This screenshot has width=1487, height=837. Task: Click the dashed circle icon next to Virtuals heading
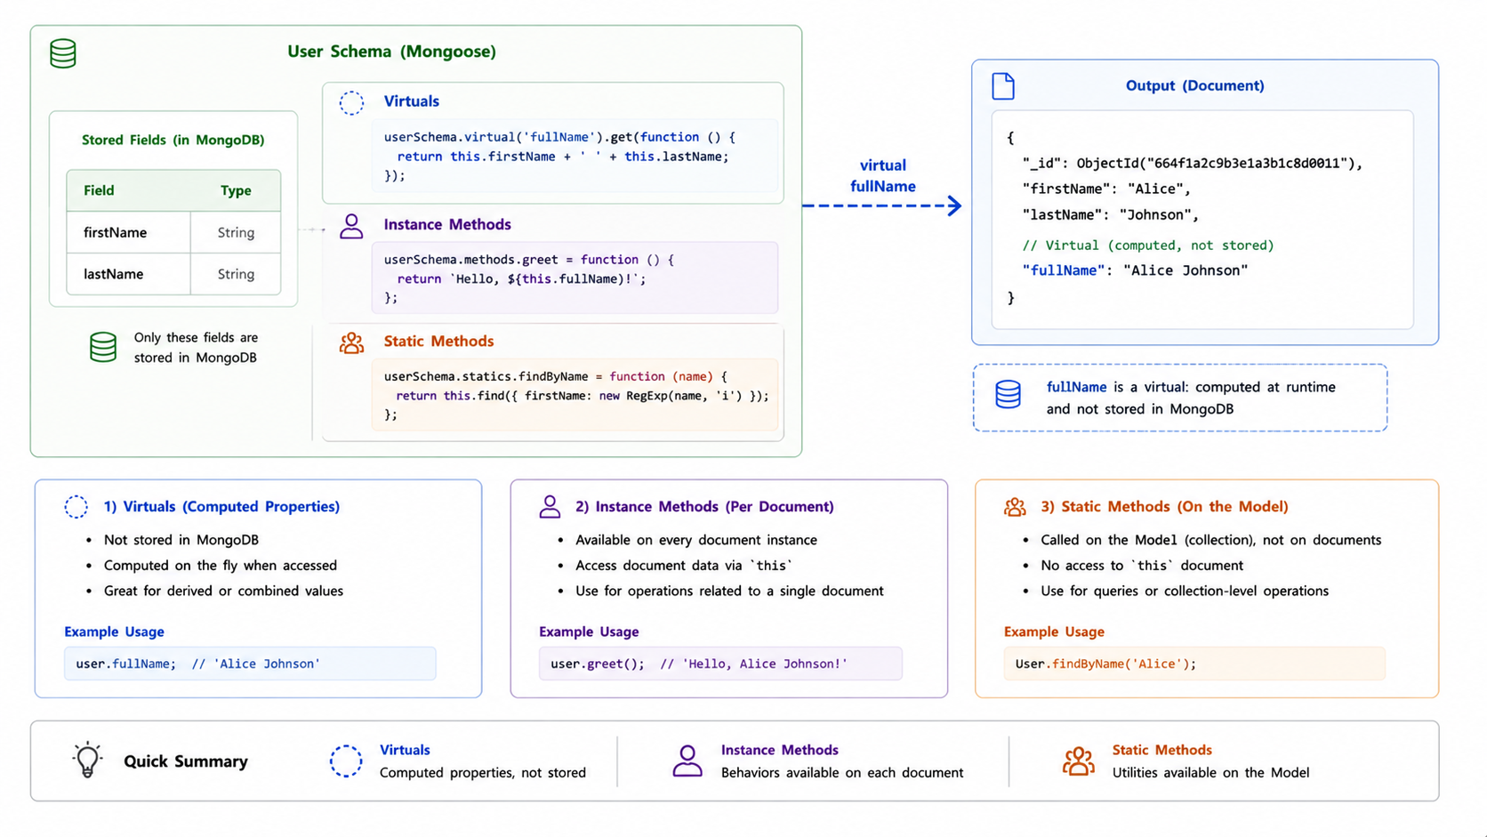click(x=351, y=103)
